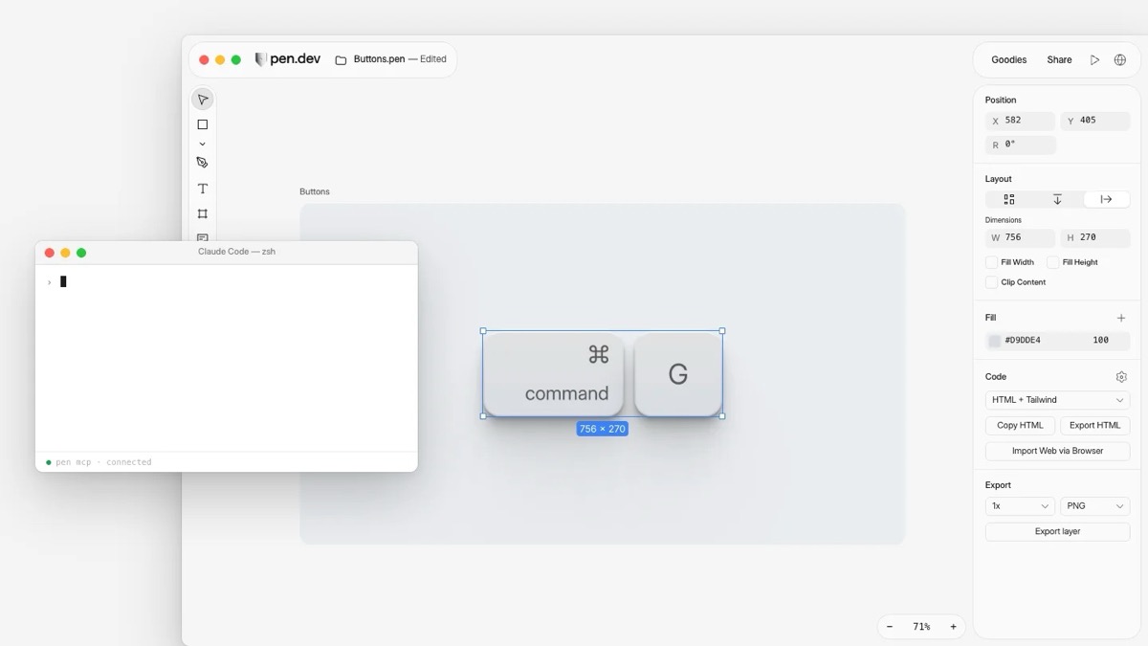Click the Export layer button

click(1057, 532)
